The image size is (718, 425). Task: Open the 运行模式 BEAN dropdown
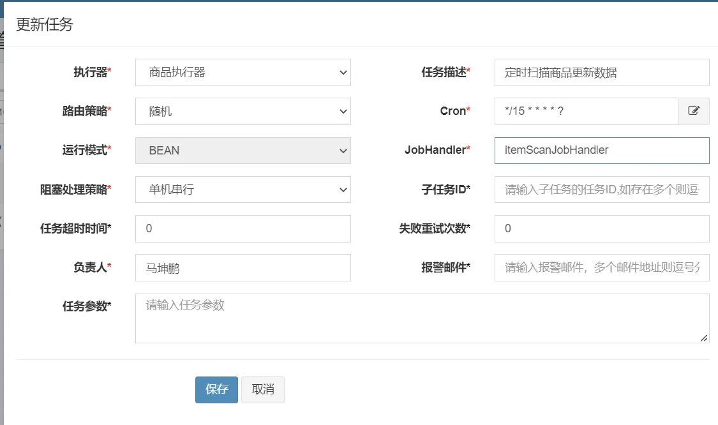point(243,151)
